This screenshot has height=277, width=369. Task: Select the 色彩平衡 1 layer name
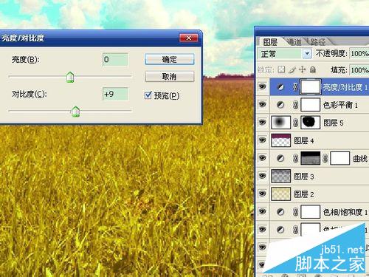tap(340, 105)
